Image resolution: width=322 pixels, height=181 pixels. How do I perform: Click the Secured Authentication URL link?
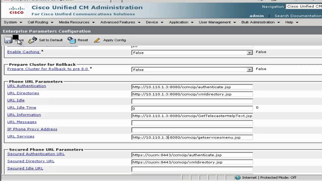point(36,154)
